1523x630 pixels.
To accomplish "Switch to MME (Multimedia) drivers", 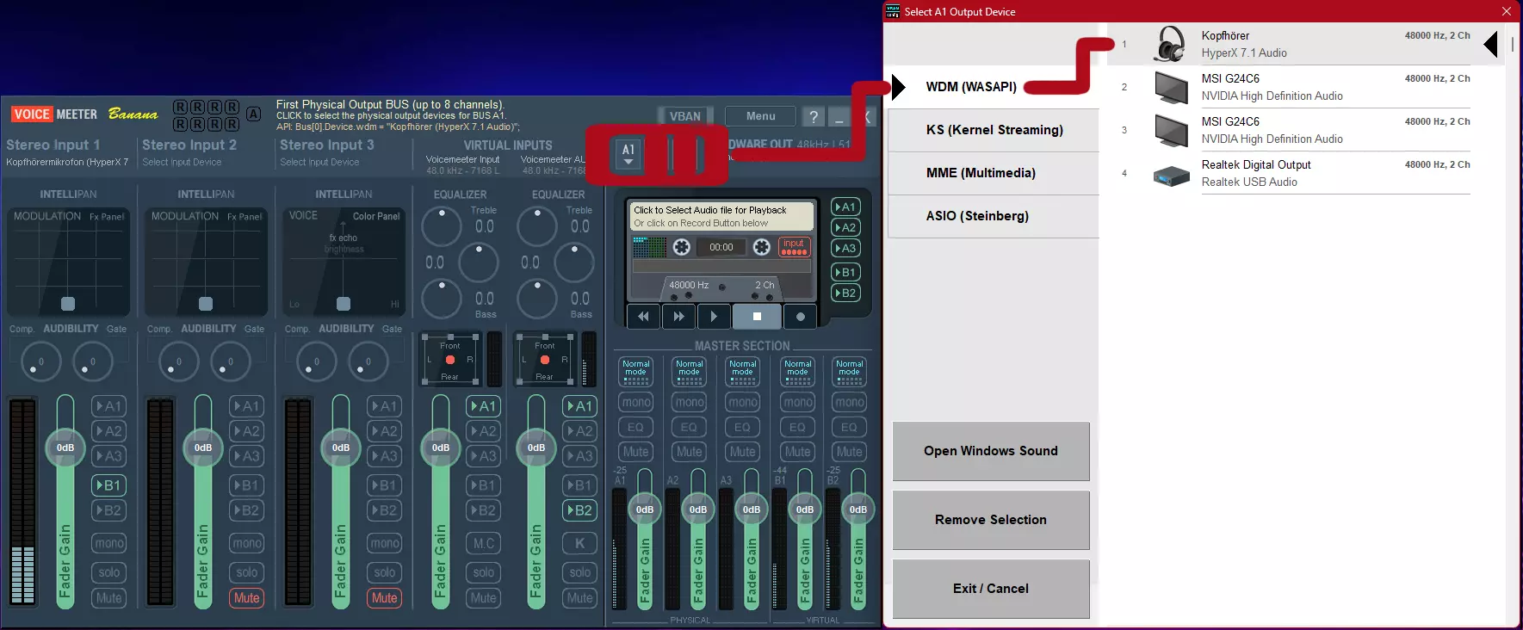I will tap(994, 173).
